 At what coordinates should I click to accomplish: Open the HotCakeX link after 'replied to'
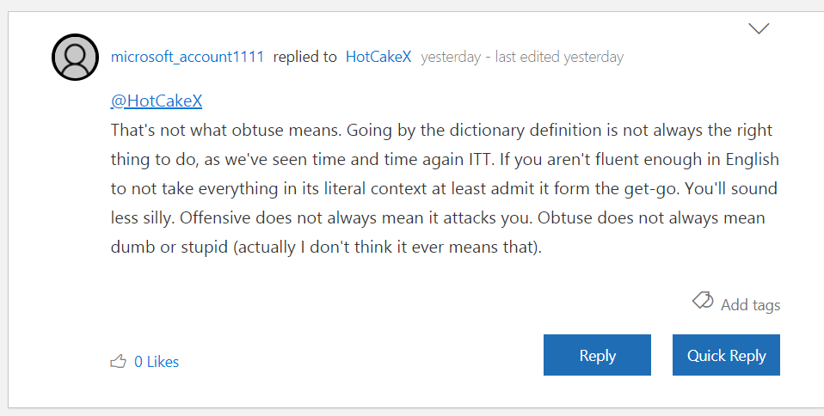pyautogui.click(x=378, y=57)
